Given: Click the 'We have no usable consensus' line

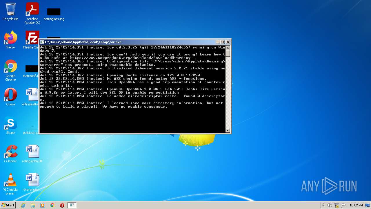Looking at the screenshot, I should click(x=135, y=107).
